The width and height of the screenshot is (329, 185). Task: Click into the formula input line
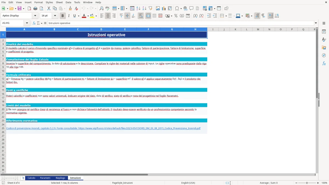pyautogui.click(x=180, y=23)
